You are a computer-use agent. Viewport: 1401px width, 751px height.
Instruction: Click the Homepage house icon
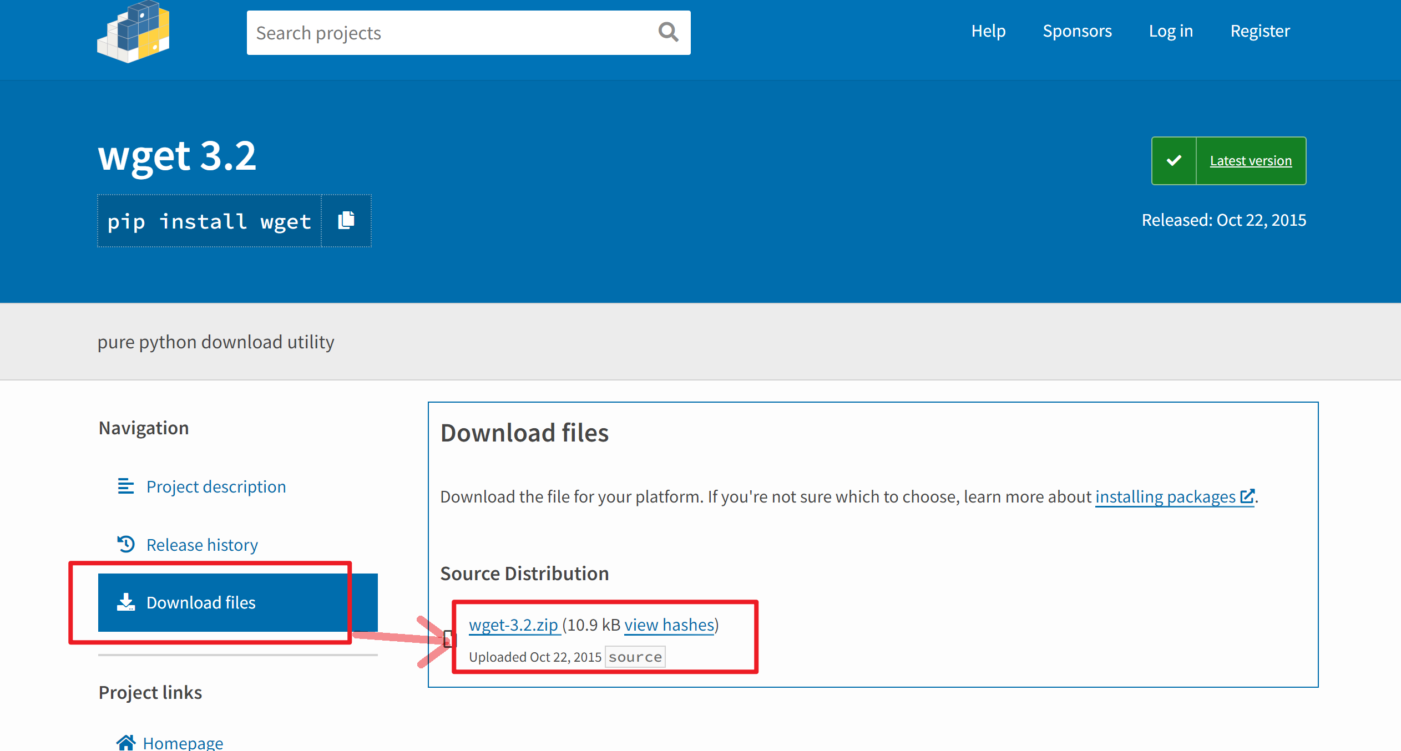click(126, 742)
